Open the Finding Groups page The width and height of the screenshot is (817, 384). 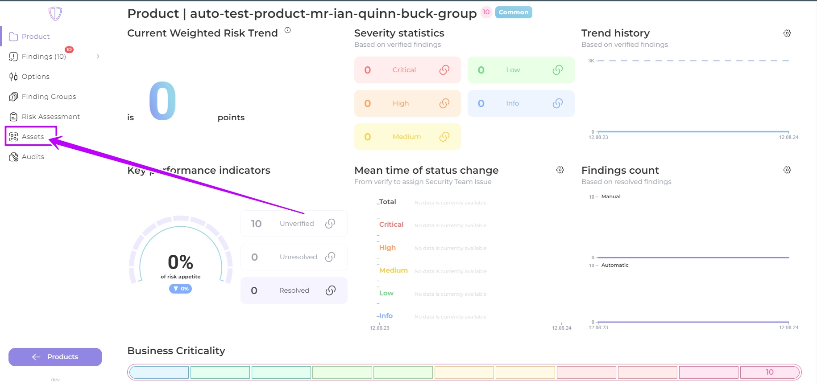[x=49, y=97]
